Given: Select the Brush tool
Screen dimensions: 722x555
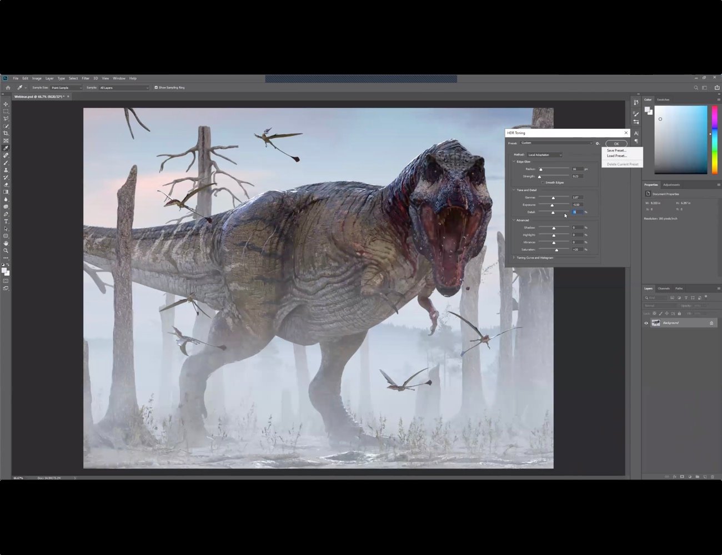Looking at the screenshot, I should 6,163.
